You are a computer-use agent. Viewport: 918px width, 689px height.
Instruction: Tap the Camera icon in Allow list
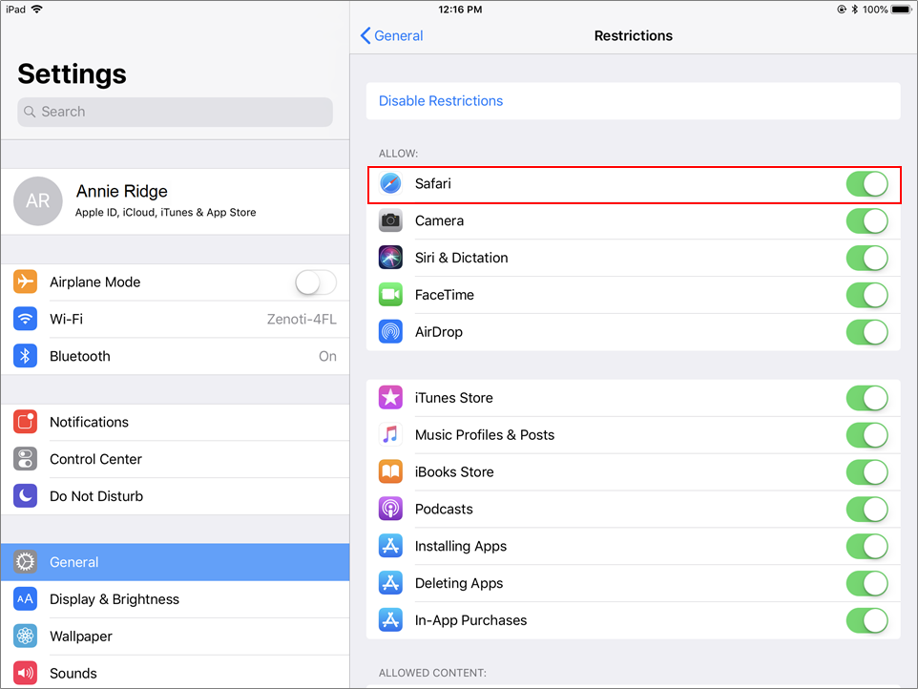pos(390,220)
